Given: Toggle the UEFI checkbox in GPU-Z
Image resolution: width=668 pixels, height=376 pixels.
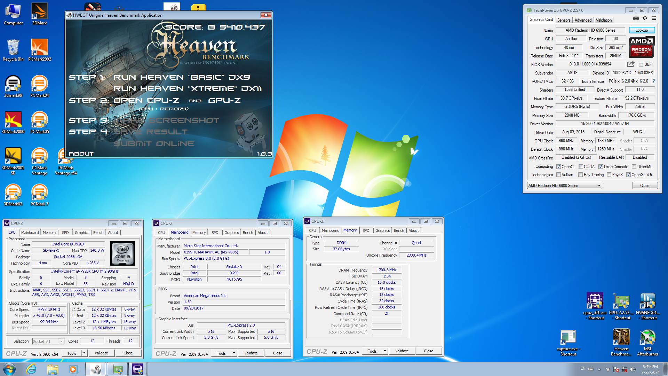Looking at the screenshot, I should point(641,64).
